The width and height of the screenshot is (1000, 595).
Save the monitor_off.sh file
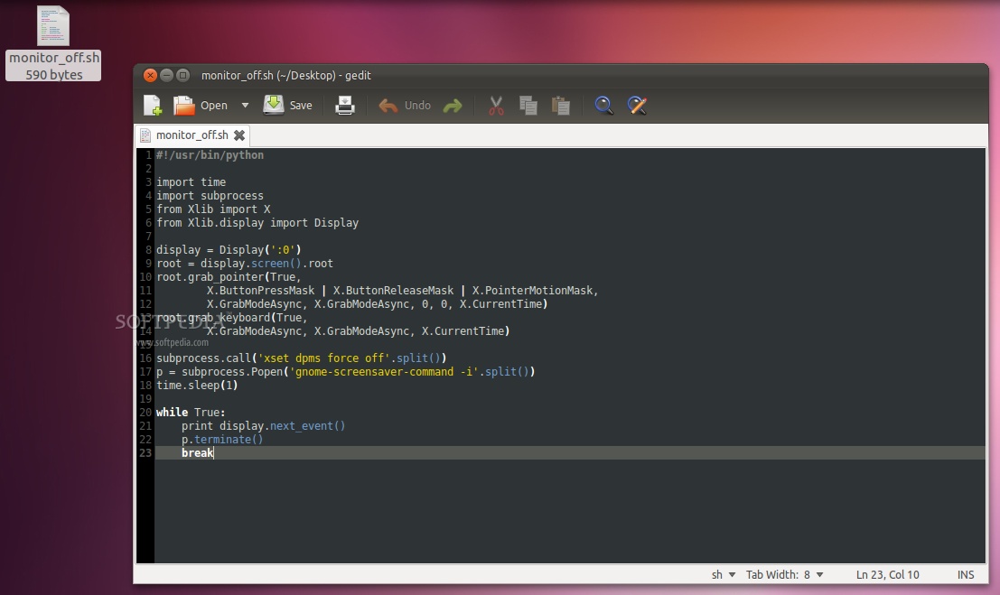click(x=288, y=105)
